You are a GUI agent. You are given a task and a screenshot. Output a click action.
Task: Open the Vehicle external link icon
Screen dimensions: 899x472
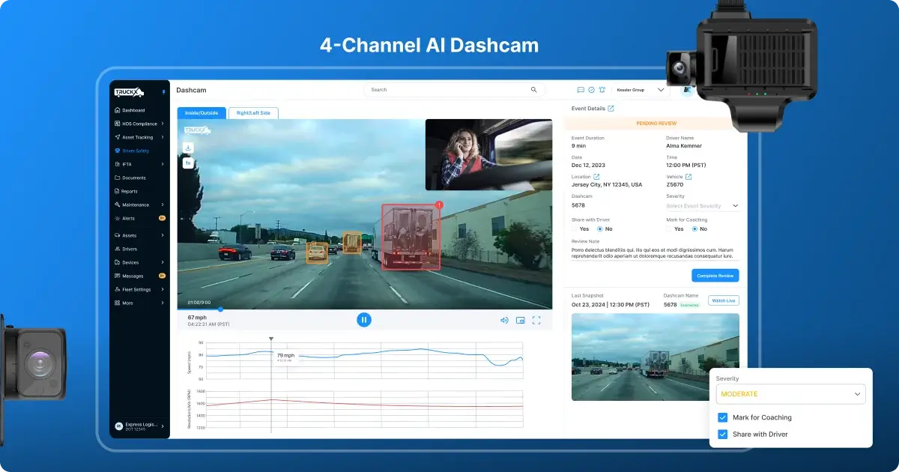point(688,177)
